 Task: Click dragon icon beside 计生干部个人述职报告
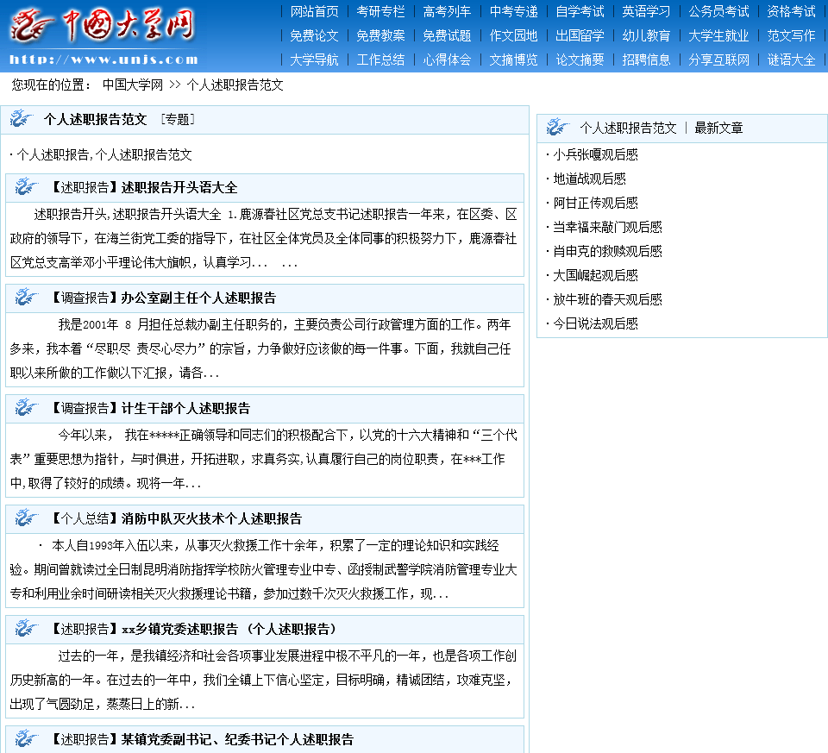coord(27,408)
